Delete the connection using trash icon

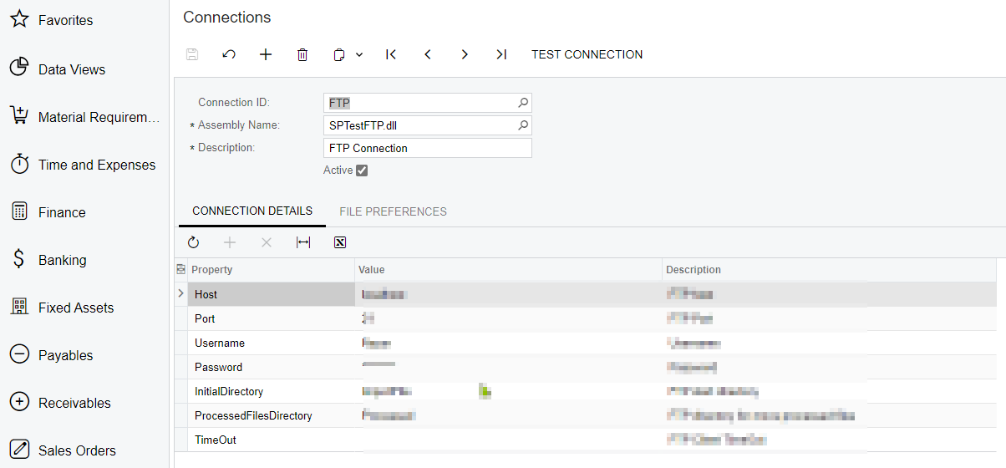(302, 54)
